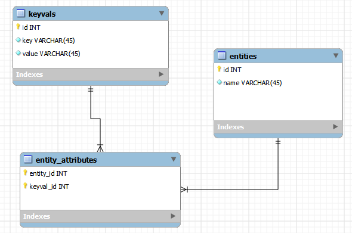Click the key icon beside keyval_id INT
352x233 pixels.
coord(26,186)
